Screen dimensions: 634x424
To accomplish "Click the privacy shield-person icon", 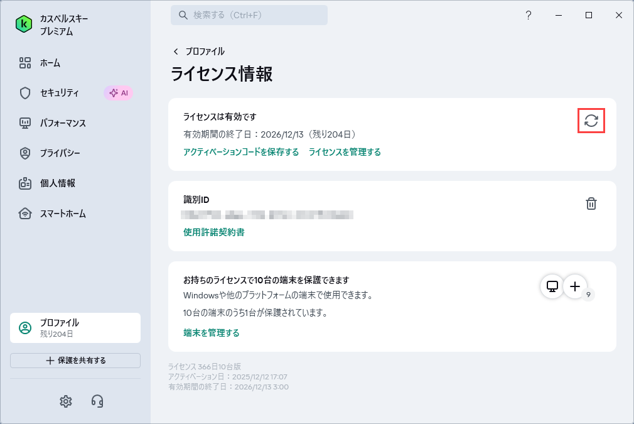I will 25,153.
